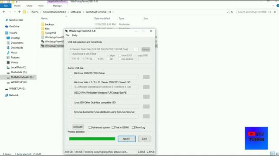The width and height of the screenshot is (279, 156).
Task: Open the Help menu in WinSetupFromUSB
Action: pyautogui.click(x=75, y=35)
